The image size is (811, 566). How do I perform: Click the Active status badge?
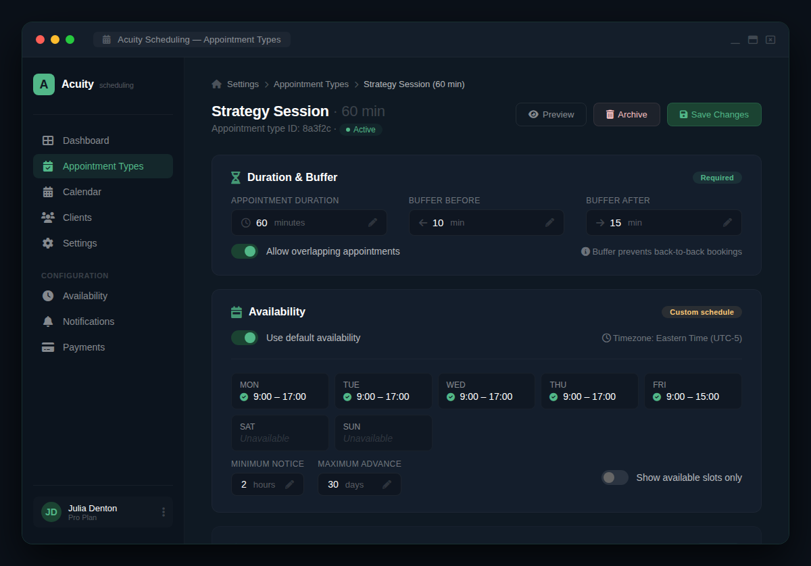coord(361,130)
